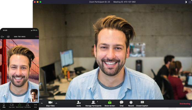Tap Participants on phone toolbar
Viewport: 192px width, 110px height.
coord(28,106)
